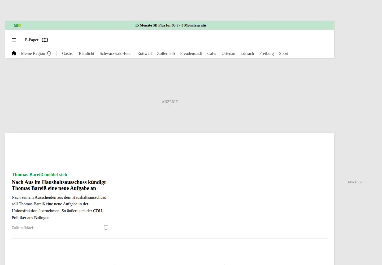Image resolution: width=382 pixels, height=265 pixels.
Task: Open the Blaulicht section
Action: pos(86,54)
